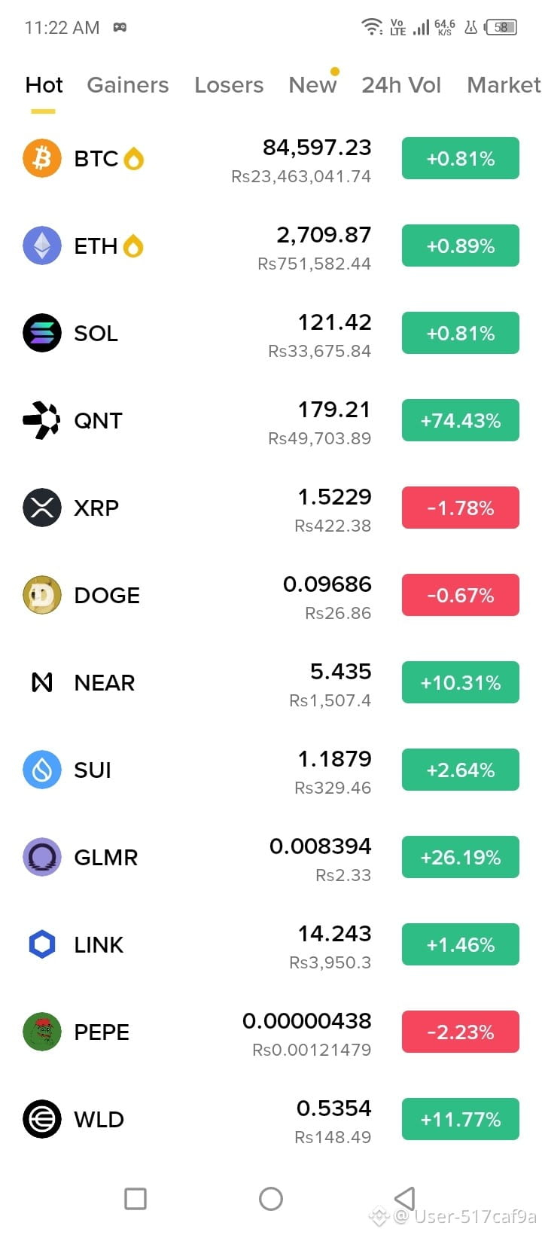Tap the Chainlink hexagon icon
This screenshot has width=542, height=1235.
[42, 944]
